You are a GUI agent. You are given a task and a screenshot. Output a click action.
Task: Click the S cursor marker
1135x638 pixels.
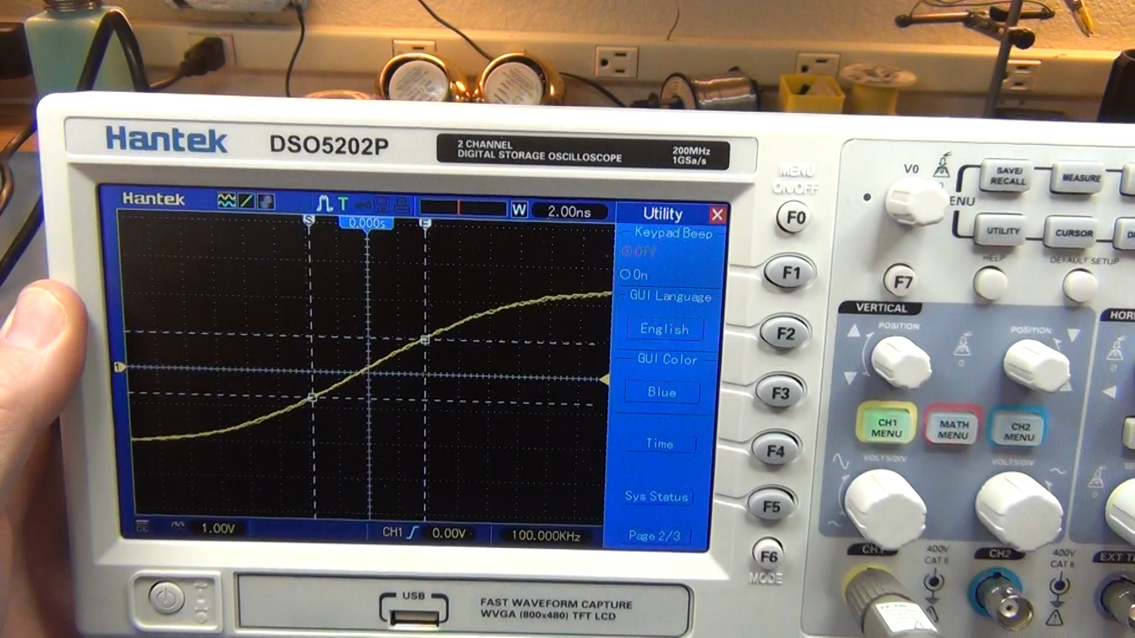tap(309, 220)
